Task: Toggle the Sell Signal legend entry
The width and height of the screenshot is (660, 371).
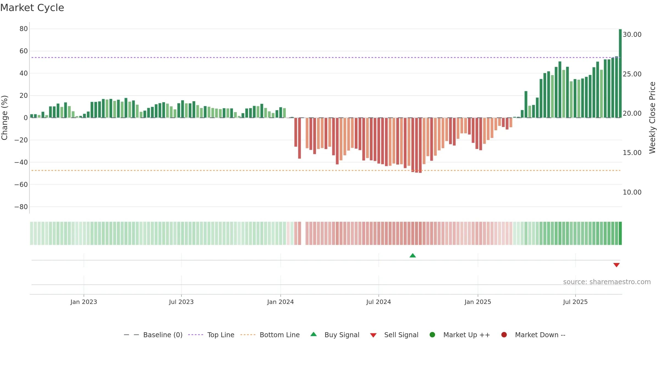Action: [394, 335]
